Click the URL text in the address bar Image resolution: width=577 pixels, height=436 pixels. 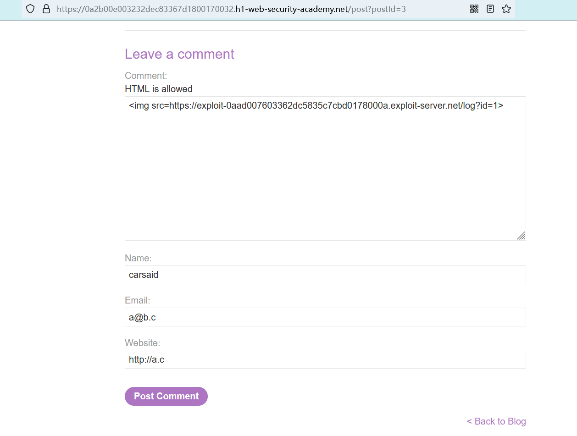[232, 9]
